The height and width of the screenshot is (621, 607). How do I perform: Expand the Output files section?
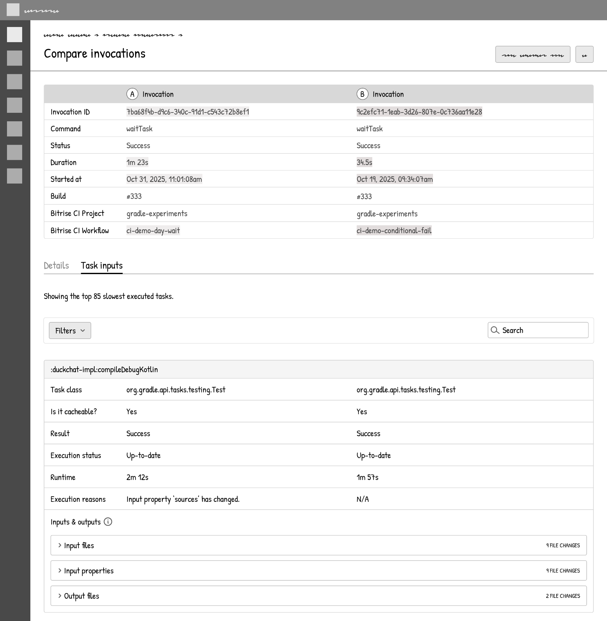(x=319, y=596)
